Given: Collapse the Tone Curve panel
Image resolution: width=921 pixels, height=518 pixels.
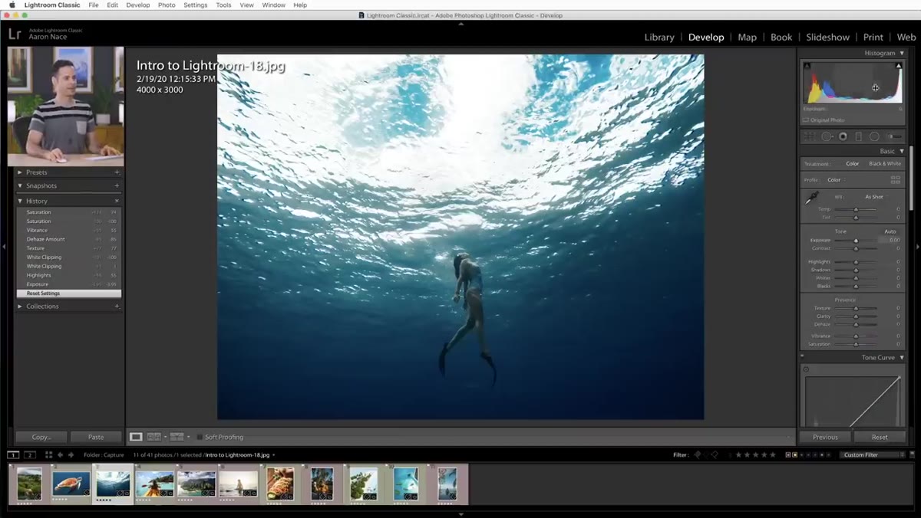Looking at the screenshot, I should 902,358.
